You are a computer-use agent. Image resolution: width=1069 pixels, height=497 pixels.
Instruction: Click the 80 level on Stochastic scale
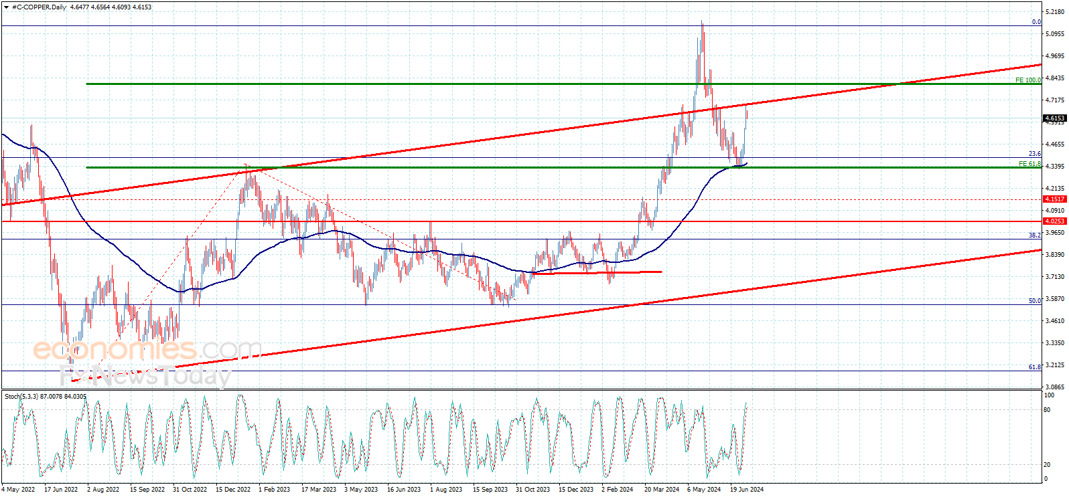point(1048,409)
